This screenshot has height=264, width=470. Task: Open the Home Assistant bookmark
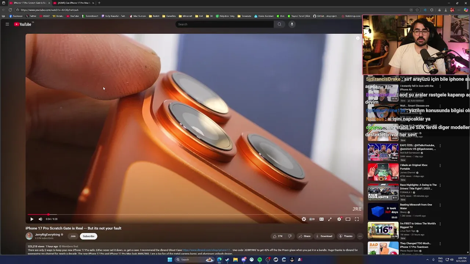click(x=264, y=16)
